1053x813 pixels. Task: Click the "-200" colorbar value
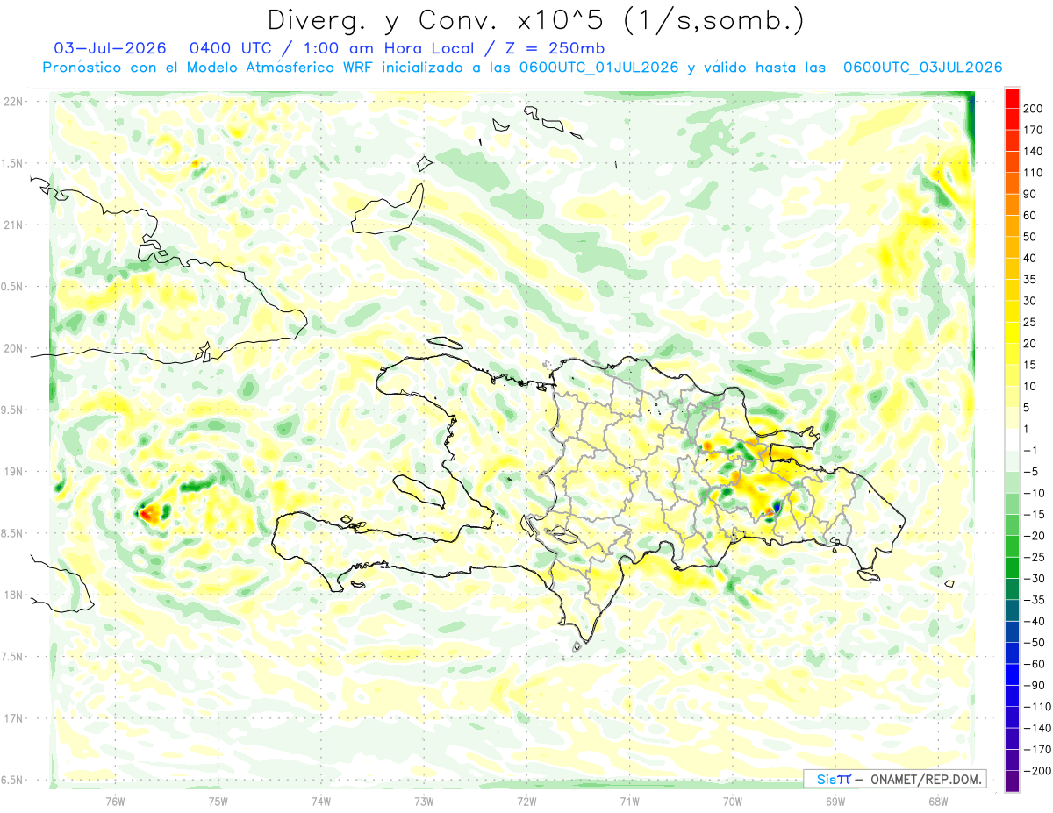click(1036, 771)
